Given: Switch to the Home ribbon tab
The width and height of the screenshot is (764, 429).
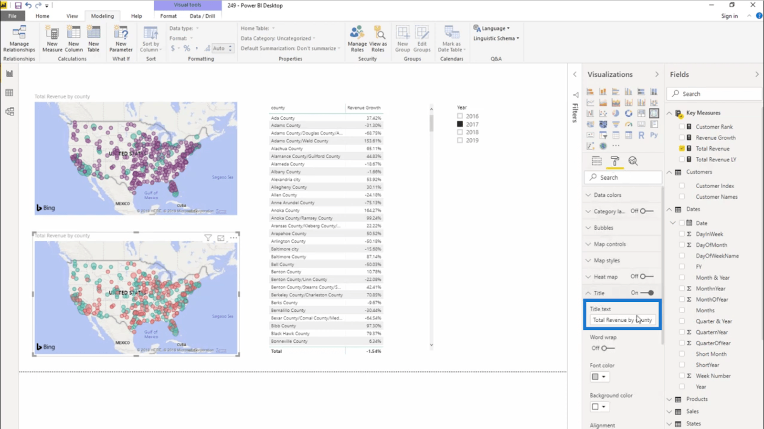Looking at the screenshot, I should tap(42, 16).
